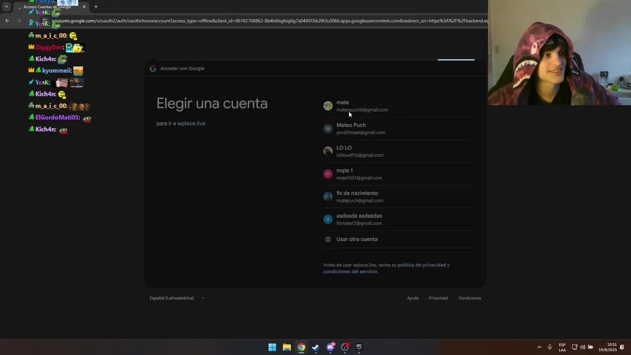Screen dimensions: 631x355
Task: Click the Condiciones footer link
Action: point(470,298)
